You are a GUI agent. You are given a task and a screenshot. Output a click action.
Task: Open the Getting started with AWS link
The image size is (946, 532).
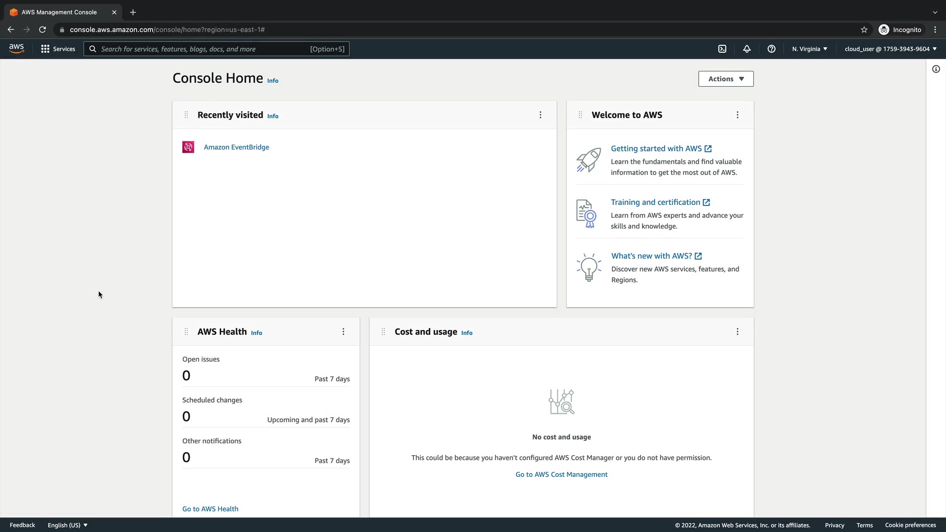tap(656, 149)
